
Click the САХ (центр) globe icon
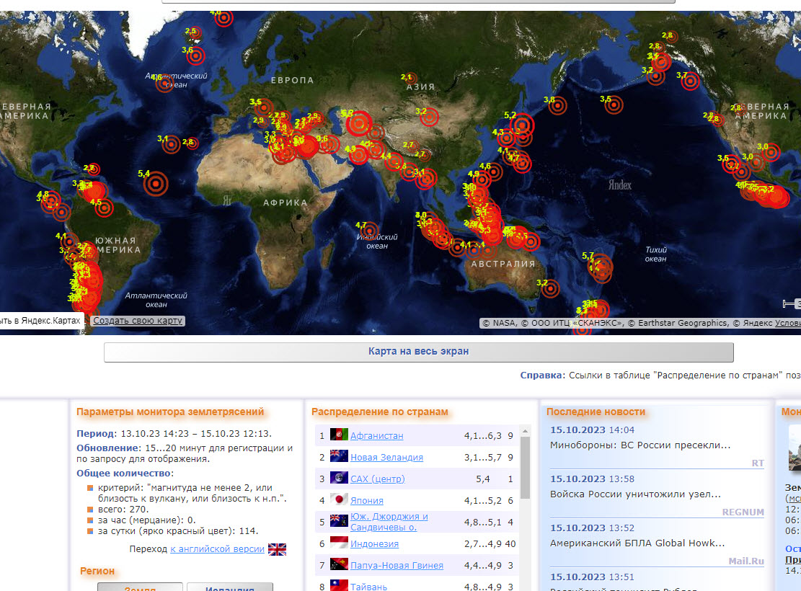coord(339,479)
